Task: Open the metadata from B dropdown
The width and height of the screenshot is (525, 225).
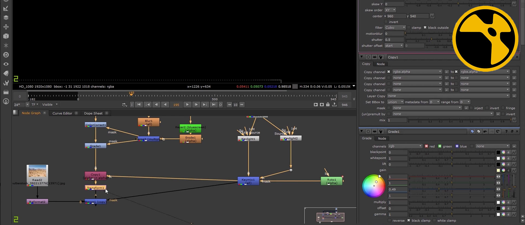Action: click(x=434, y=102)
